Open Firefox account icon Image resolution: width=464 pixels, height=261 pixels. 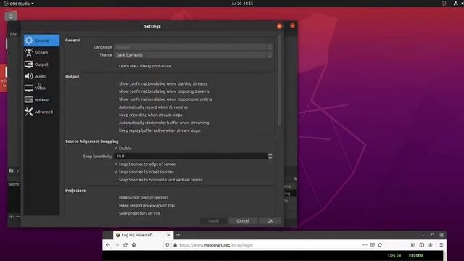(431, 245)
